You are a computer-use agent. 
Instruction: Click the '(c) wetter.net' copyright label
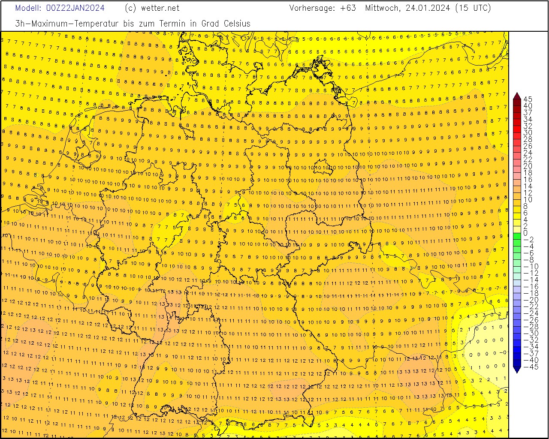152,8
